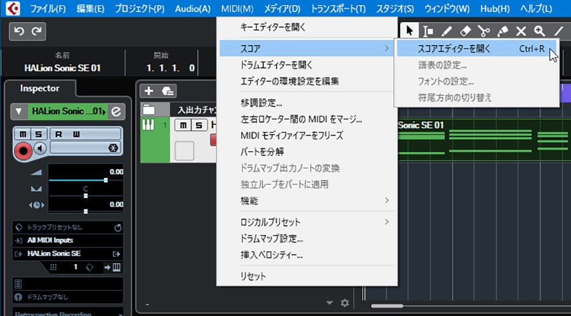This screenshot has height=316, width=571.
Task: Solo track 1 in the track list
Action: pyautogui.click(x=199, y=125)
